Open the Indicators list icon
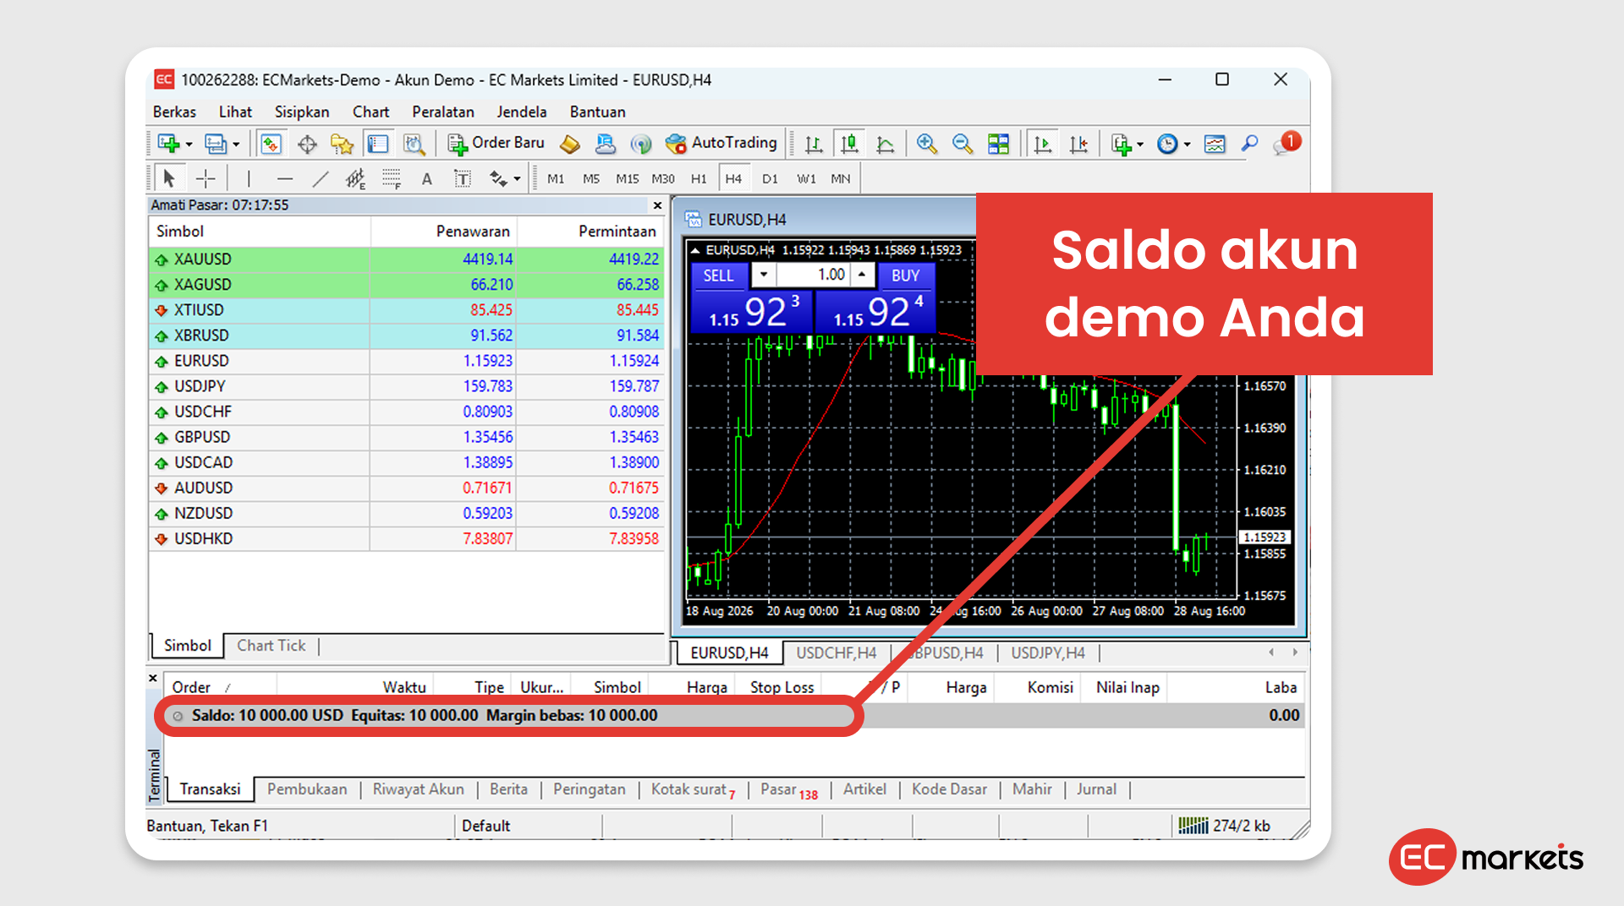Image resolution: width=1624 pixels, height=906 pixels. pyautogui.click(x=1122, y=144)
